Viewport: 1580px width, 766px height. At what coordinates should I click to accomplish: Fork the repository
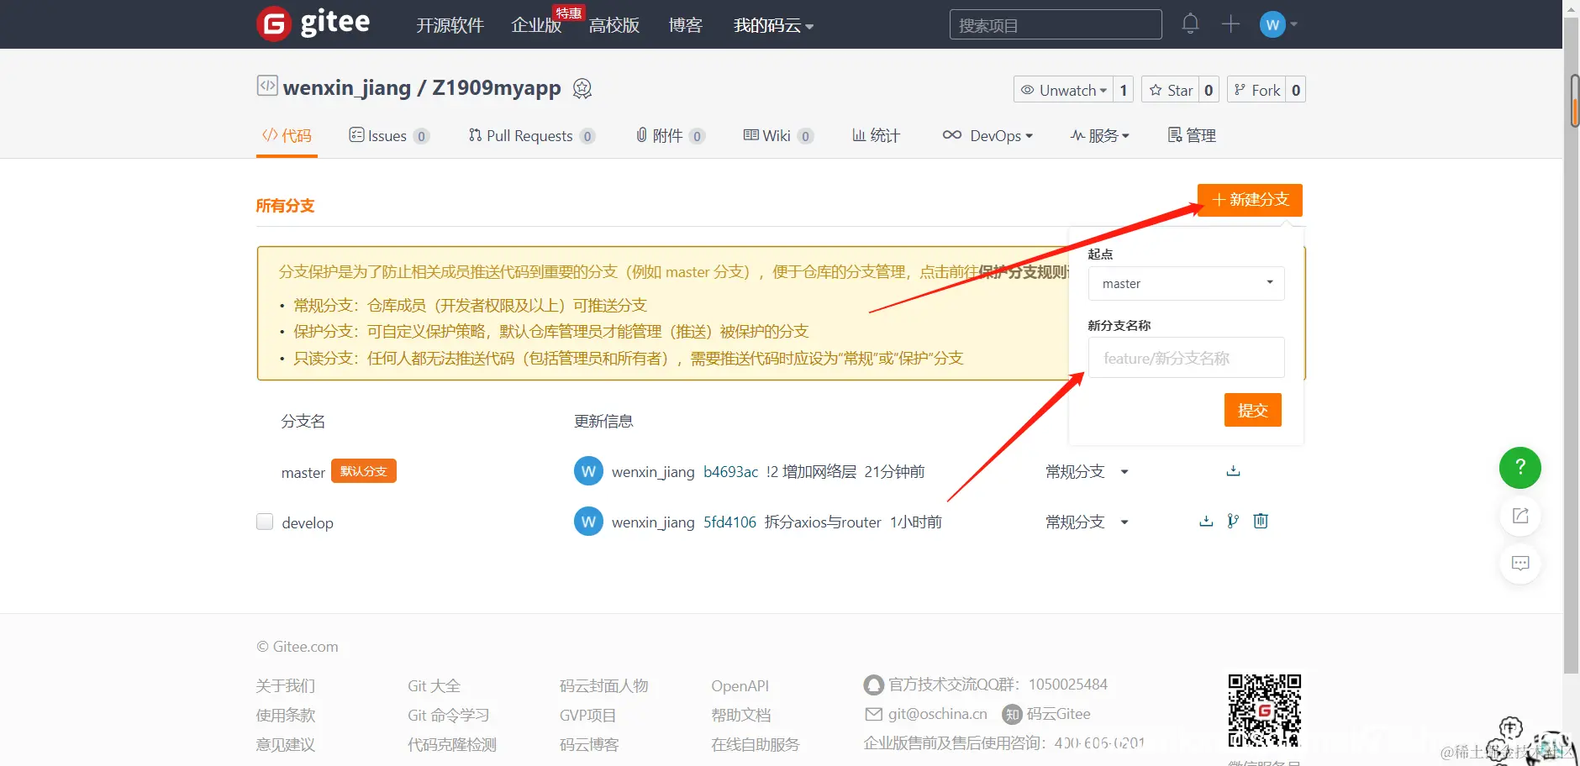click(x=1257, y=90)
